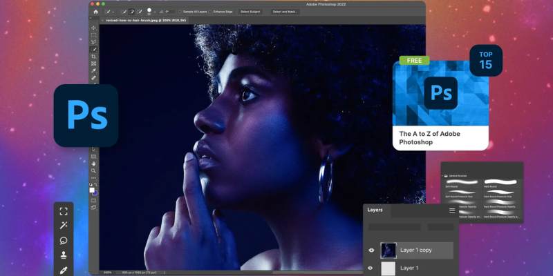Click the Eyedropper icon in floating toolbar
The height and width of the screenshot is (276, 553).
64,270
